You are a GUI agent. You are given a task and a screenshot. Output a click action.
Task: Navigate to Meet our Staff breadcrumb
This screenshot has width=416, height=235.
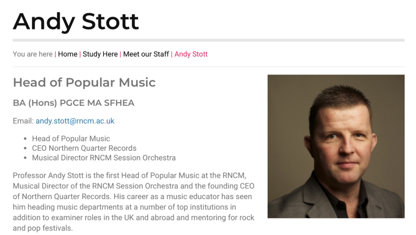coord(146,54)
